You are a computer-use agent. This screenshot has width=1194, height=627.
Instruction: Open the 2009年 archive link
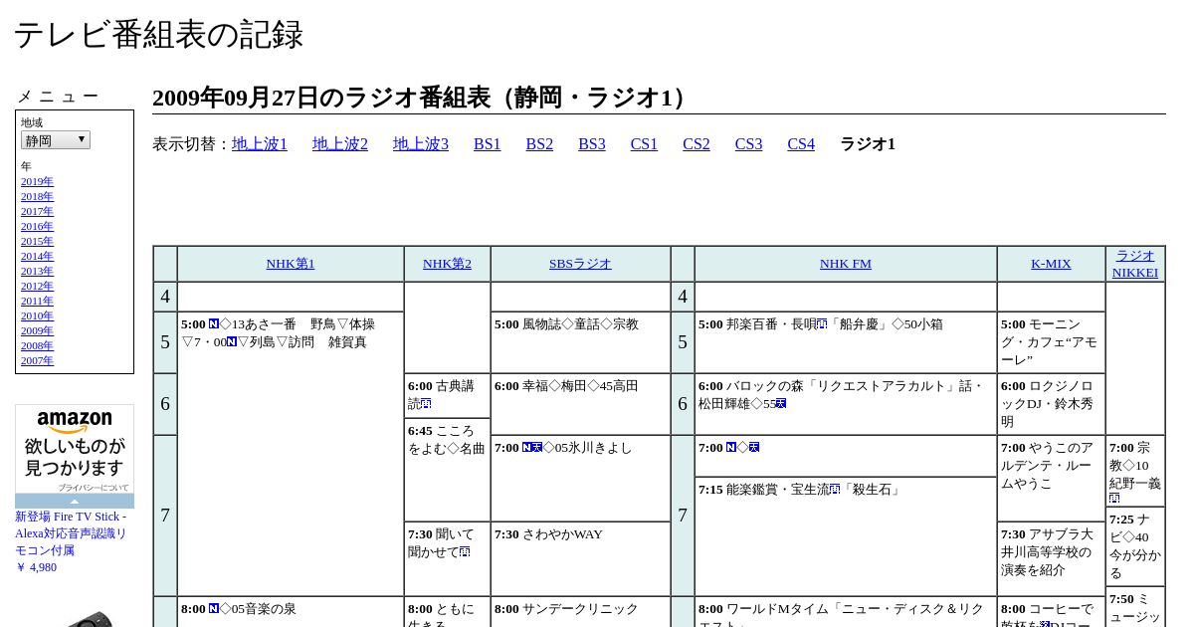[x=37, y=331]
